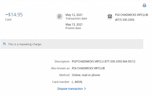Click the print icon
The height and width of the screenshot is (96, 152).
coord(144,5)
